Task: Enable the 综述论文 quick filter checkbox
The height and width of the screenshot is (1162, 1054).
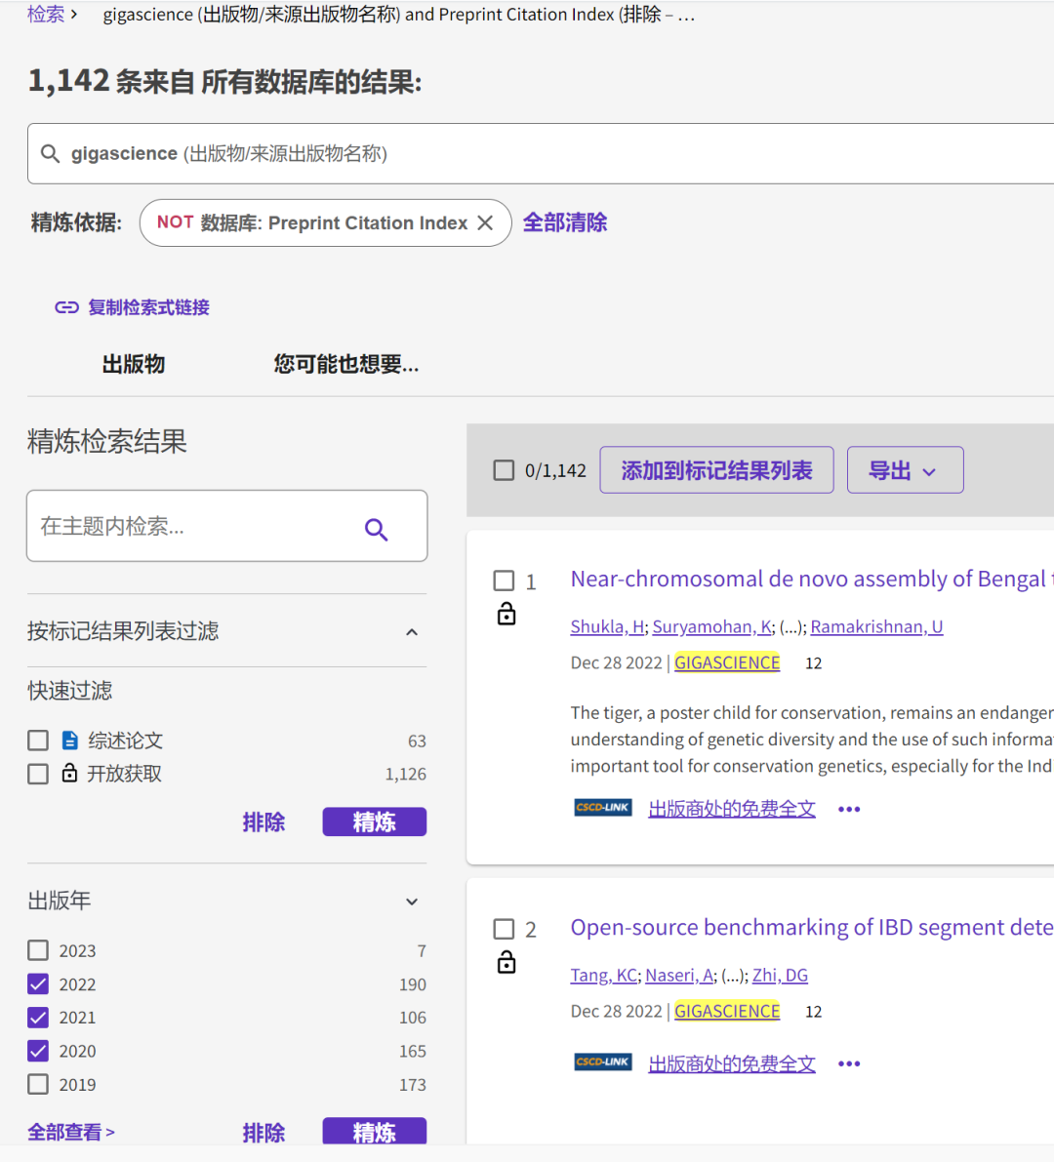Action: [37, 740]
